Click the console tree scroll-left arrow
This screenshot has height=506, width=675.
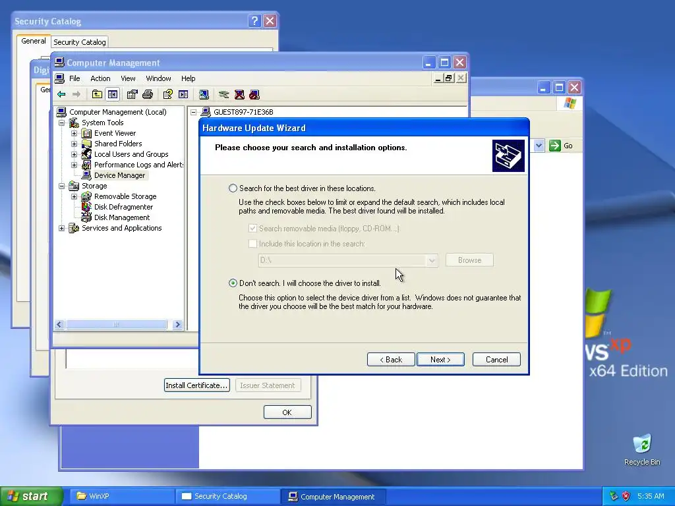click(59, 324)
